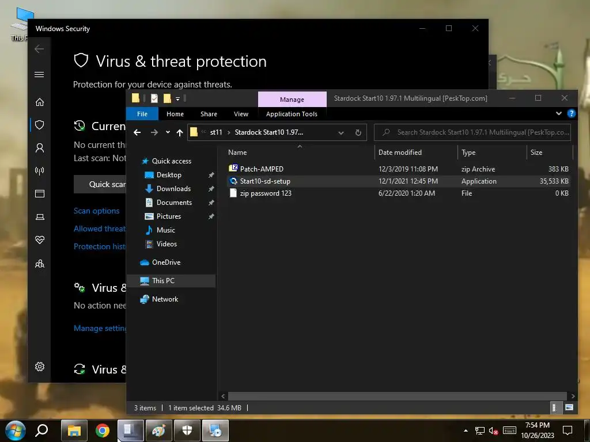
Task: Sort files by Name column header
Action: tap(300, 152)
